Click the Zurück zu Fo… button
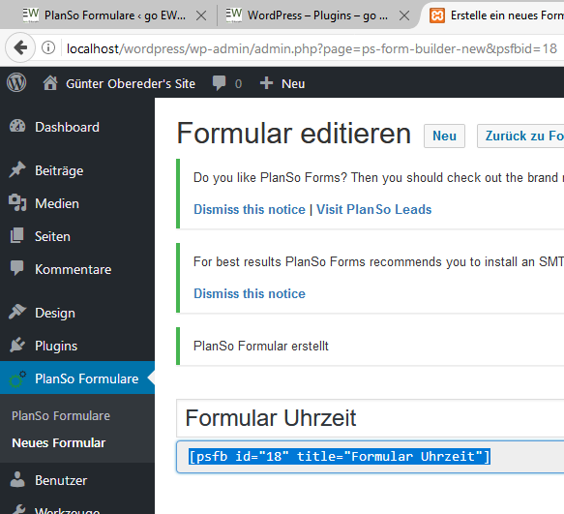This screenshot has width=564, height=514. click(x=520, y=136)
